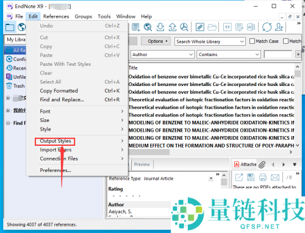Click the email PDF envelope icon

(x=275, y=177)
